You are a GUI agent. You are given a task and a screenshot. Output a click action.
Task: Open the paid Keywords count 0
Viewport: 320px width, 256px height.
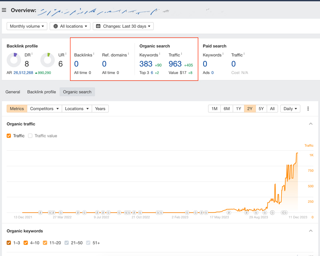point(205,64)
